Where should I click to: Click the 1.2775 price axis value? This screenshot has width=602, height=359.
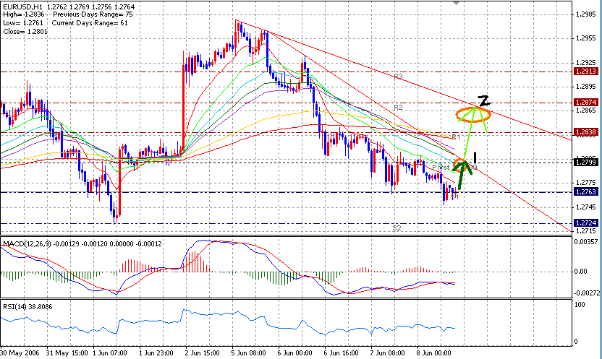586,183
